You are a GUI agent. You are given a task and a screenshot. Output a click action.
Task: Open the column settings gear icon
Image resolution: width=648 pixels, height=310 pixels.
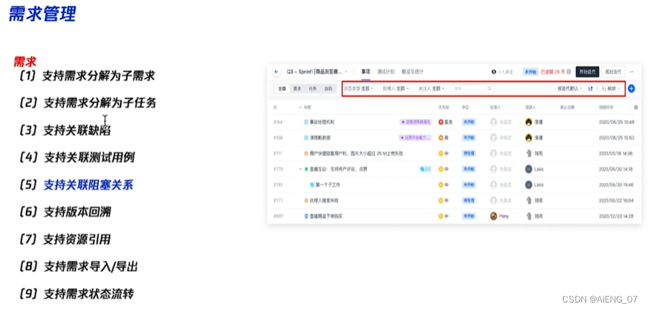(636, 107)
